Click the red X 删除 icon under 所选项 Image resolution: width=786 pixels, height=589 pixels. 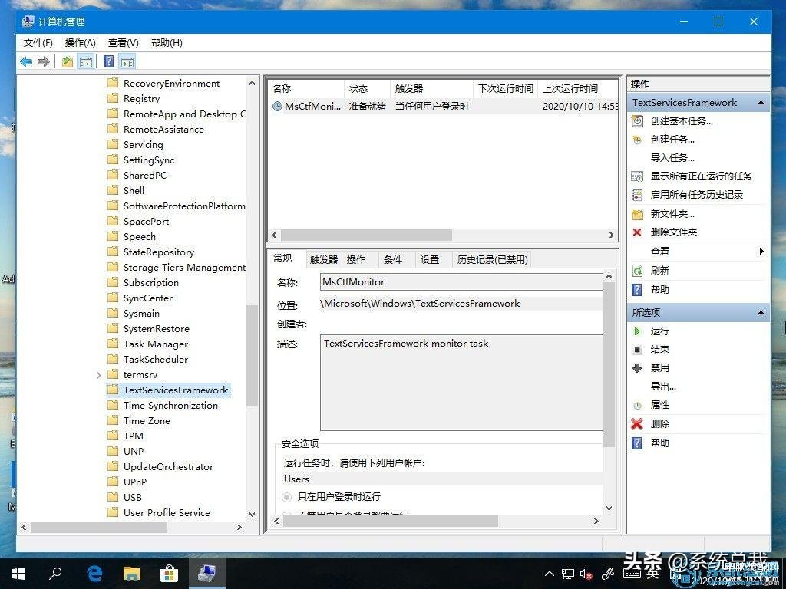637,423
